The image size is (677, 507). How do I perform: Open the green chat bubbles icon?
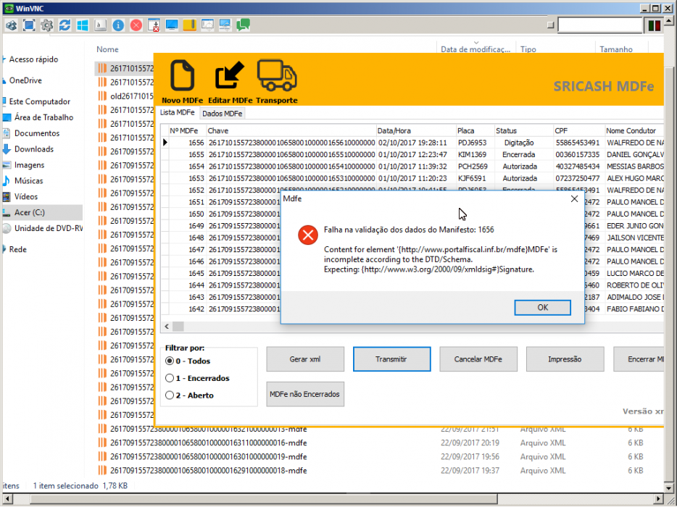pyautogui.click(x=243, y=25)
